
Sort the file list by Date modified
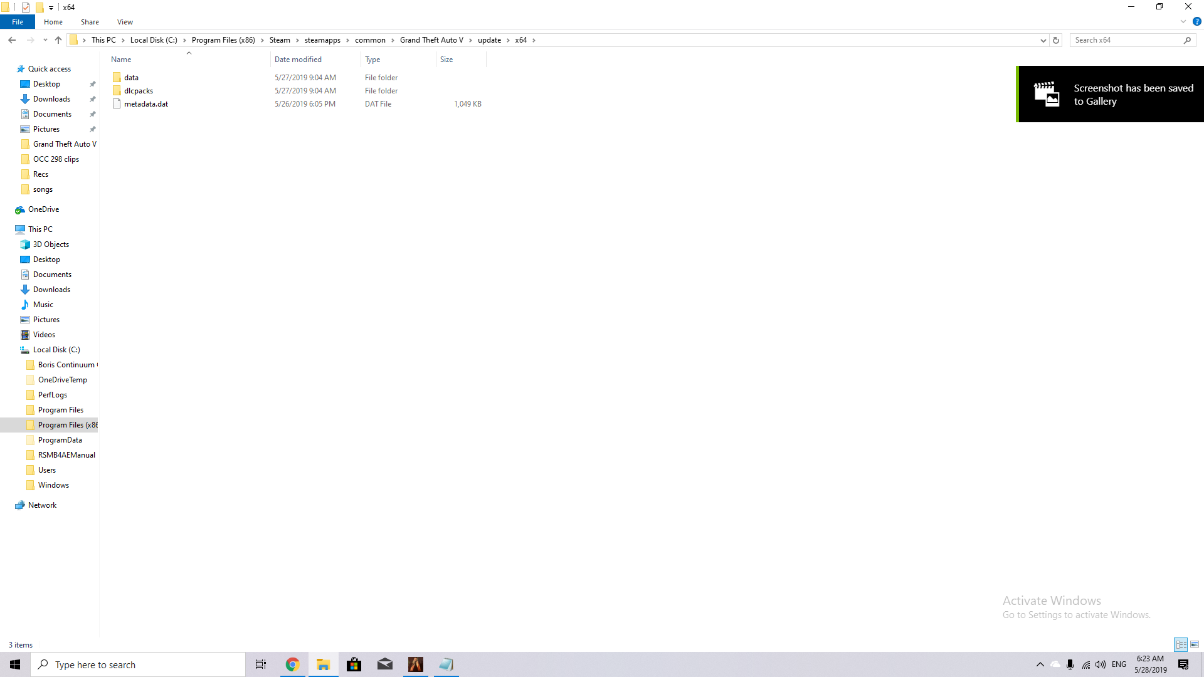coord(298,60)
